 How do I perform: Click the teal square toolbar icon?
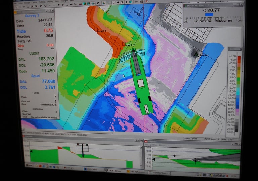tap(131, 2)
